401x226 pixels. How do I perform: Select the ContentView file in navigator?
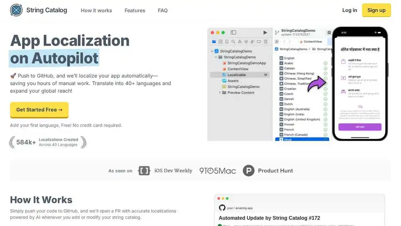(x=235, y=69)
